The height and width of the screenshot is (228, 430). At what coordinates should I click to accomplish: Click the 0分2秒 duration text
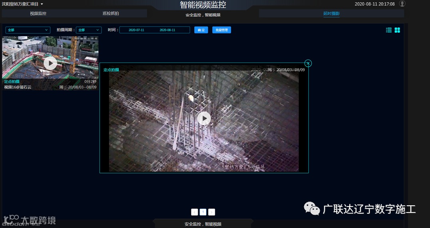[90, 82]
